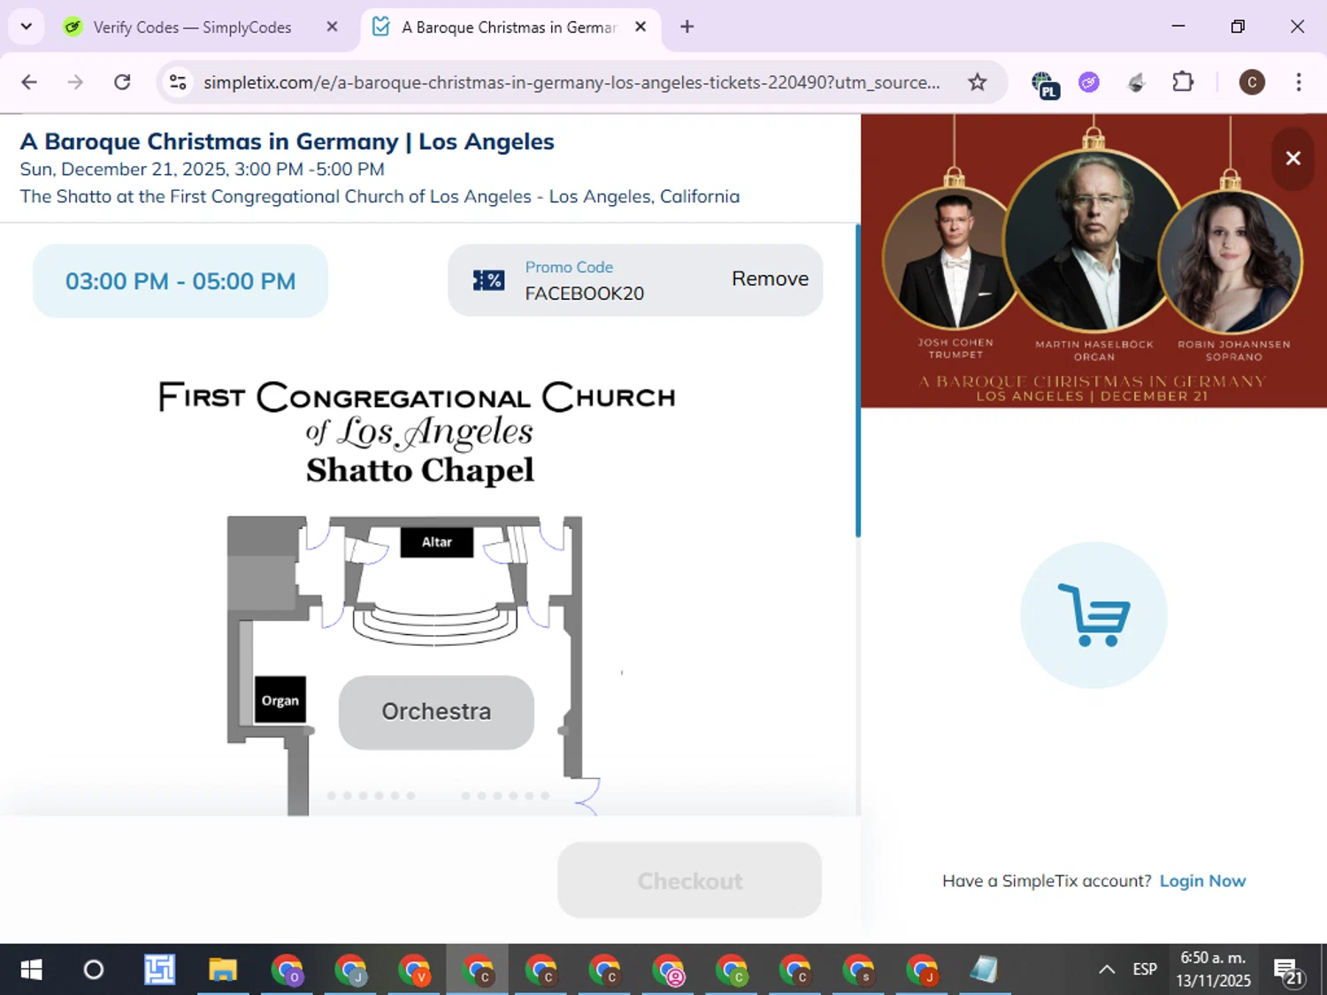The image size is (1327, 995).
Task: Open Chrome taskbar icon with green C badge
Action: [x=733, y=969]
